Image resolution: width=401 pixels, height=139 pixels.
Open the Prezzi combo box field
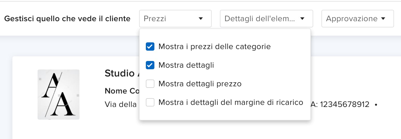pos(171,19)
